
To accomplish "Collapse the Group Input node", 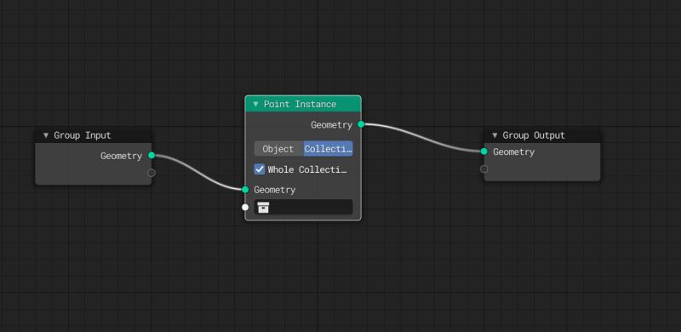I will point(46,135).
